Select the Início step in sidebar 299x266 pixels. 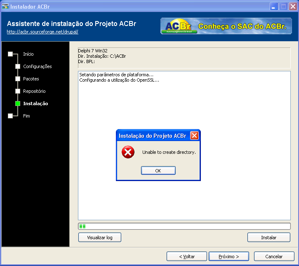pos(28,54)
